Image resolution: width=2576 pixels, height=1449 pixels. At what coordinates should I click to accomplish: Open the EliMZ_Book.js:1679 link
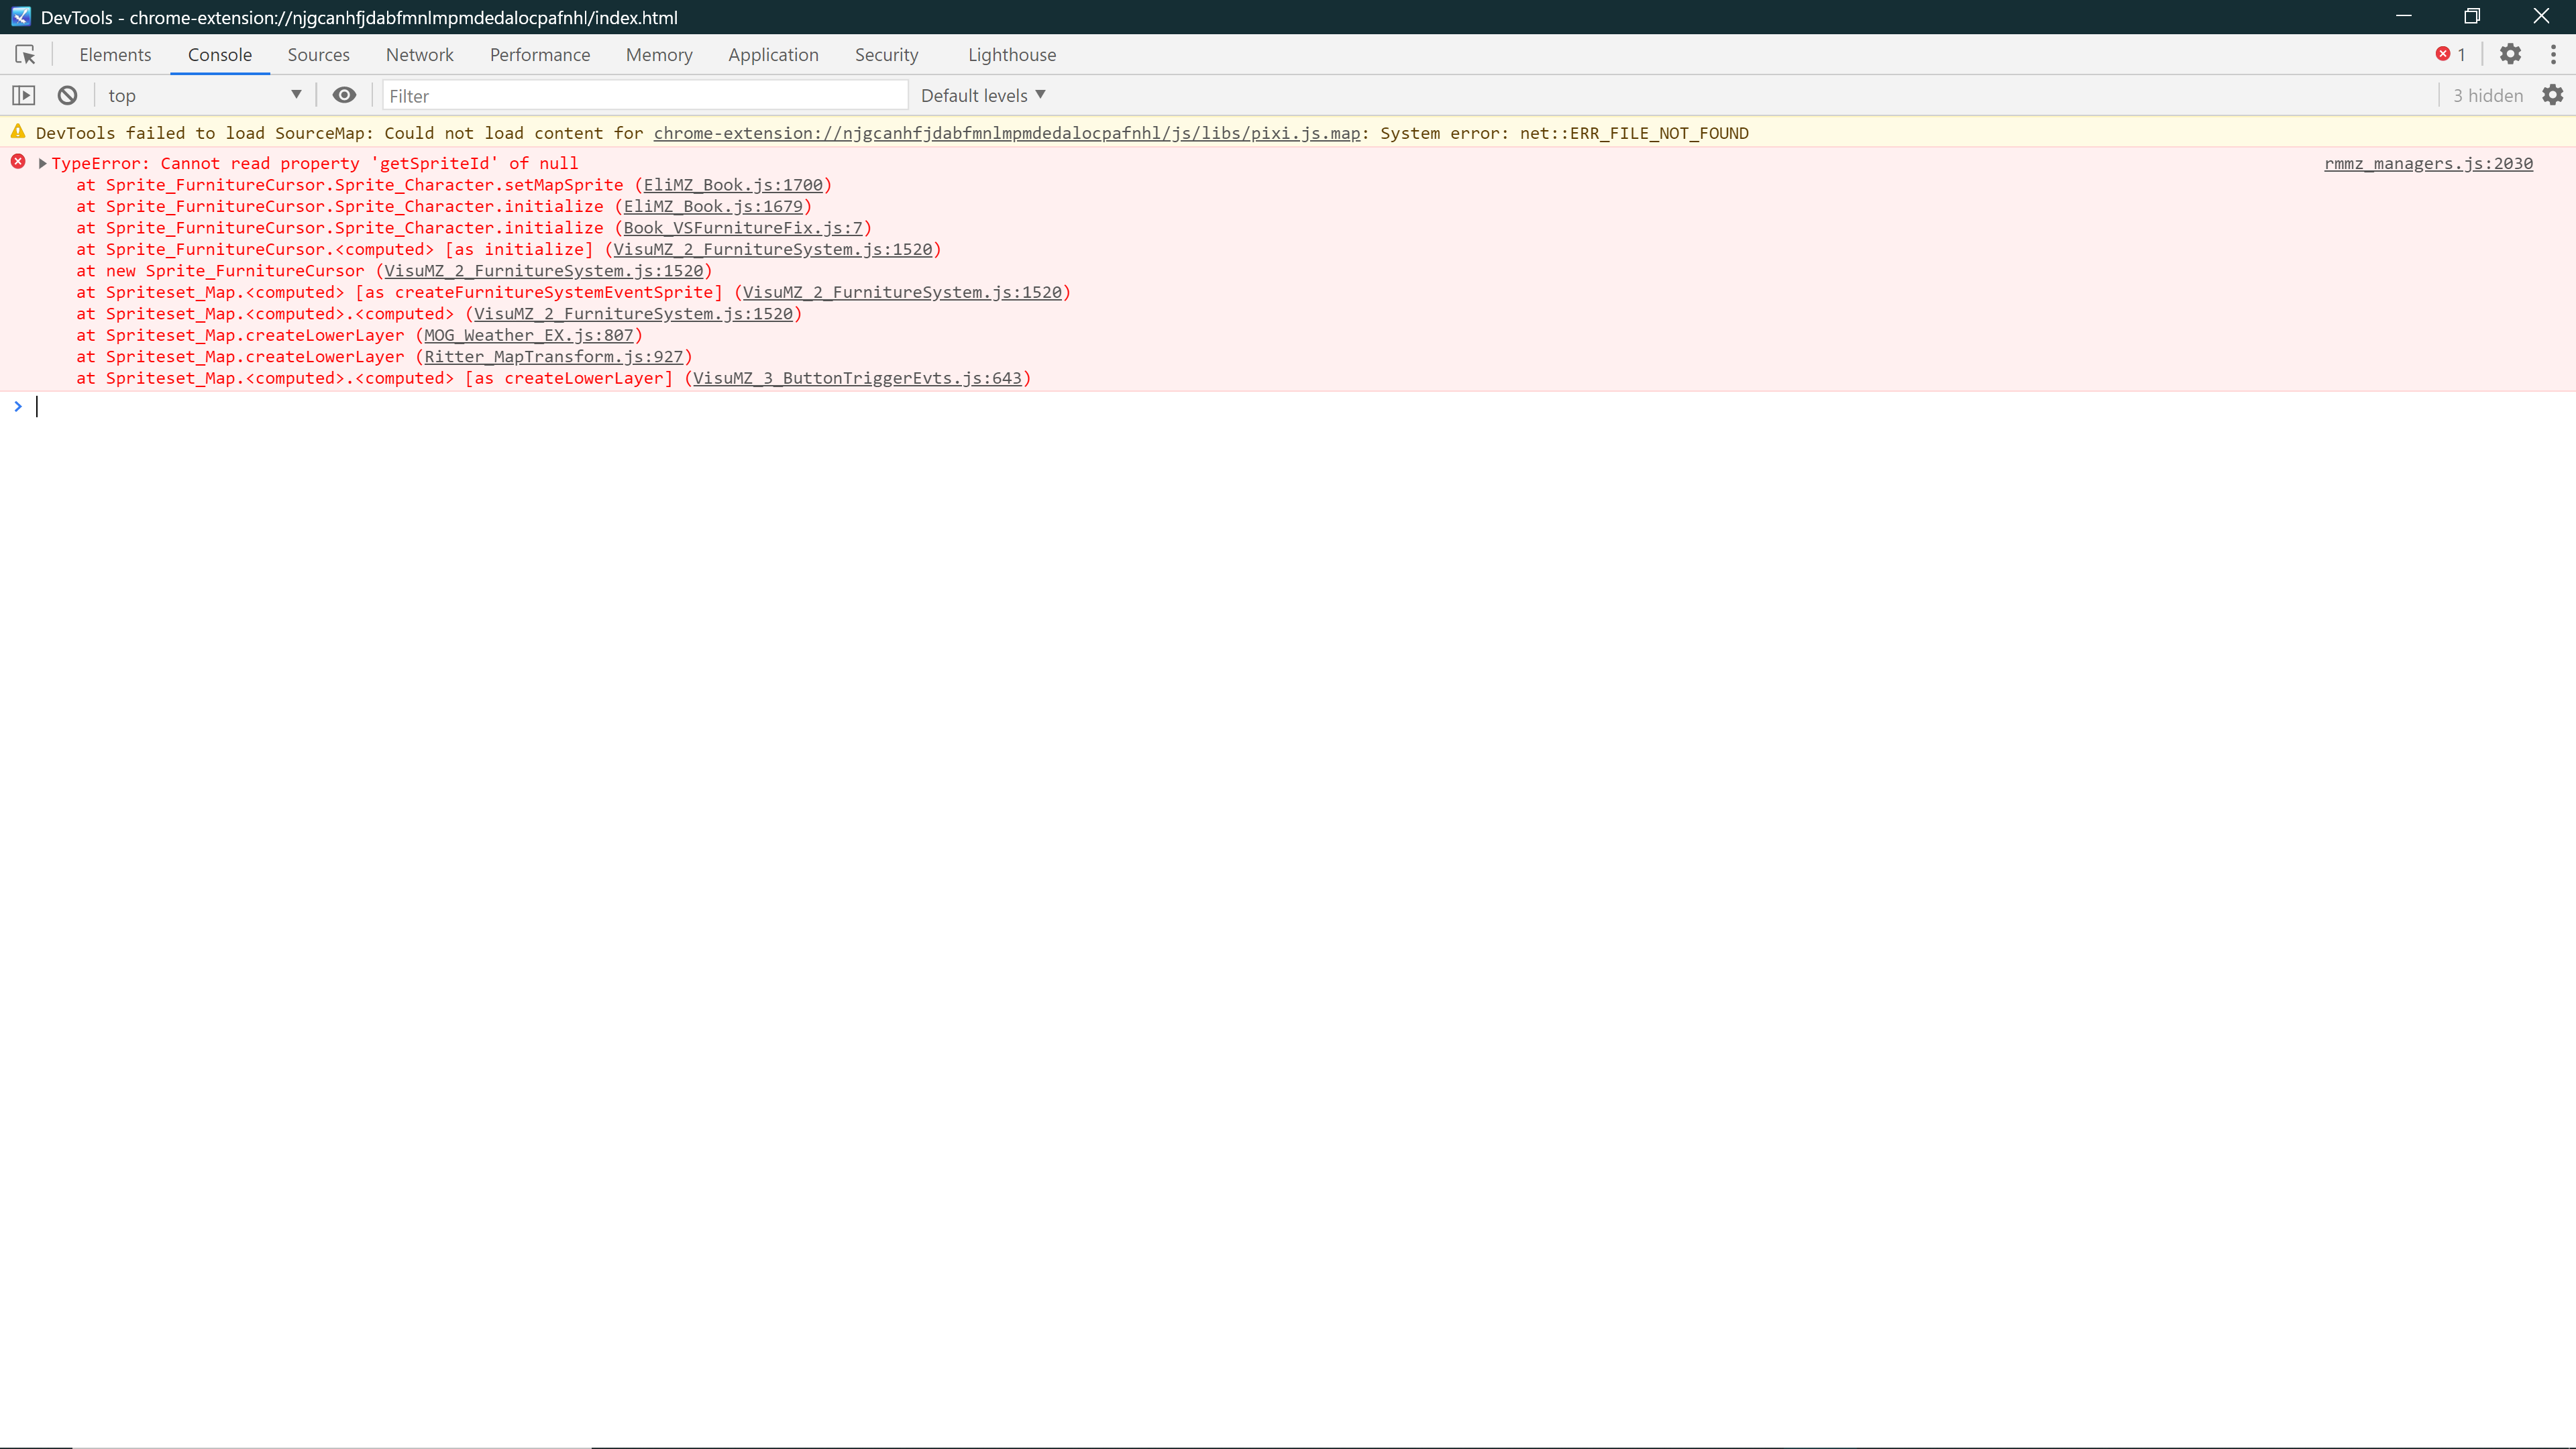(713, 206)
